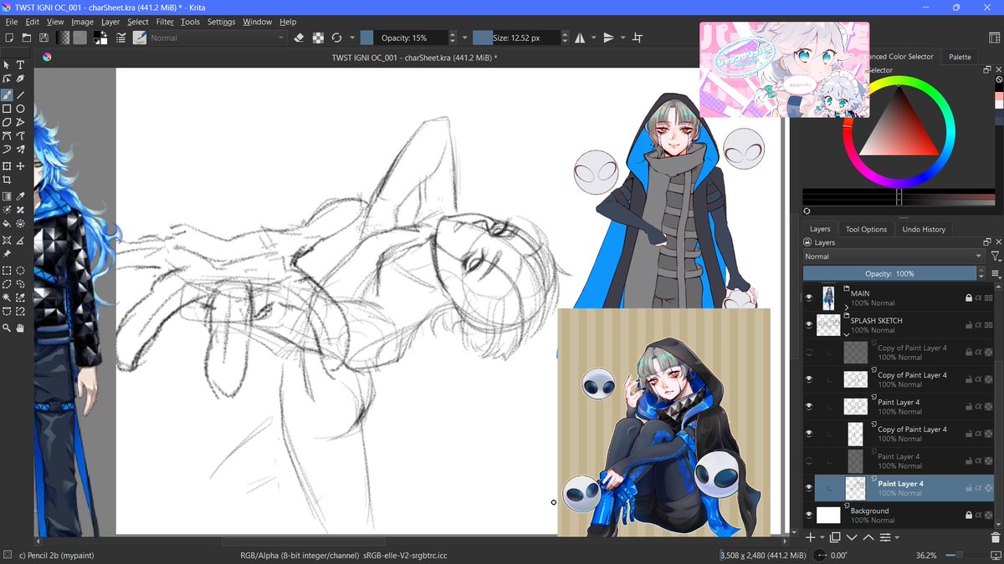Select the Line tool
This screenshot has height=564, width=1004.
click(x=21, y=94)
